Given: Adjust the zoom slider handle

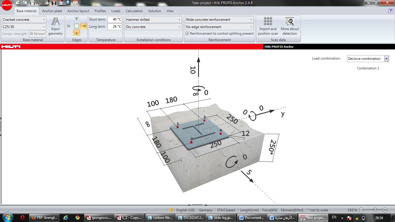Looking at the screenshot, I should click(x=375, y=210).
